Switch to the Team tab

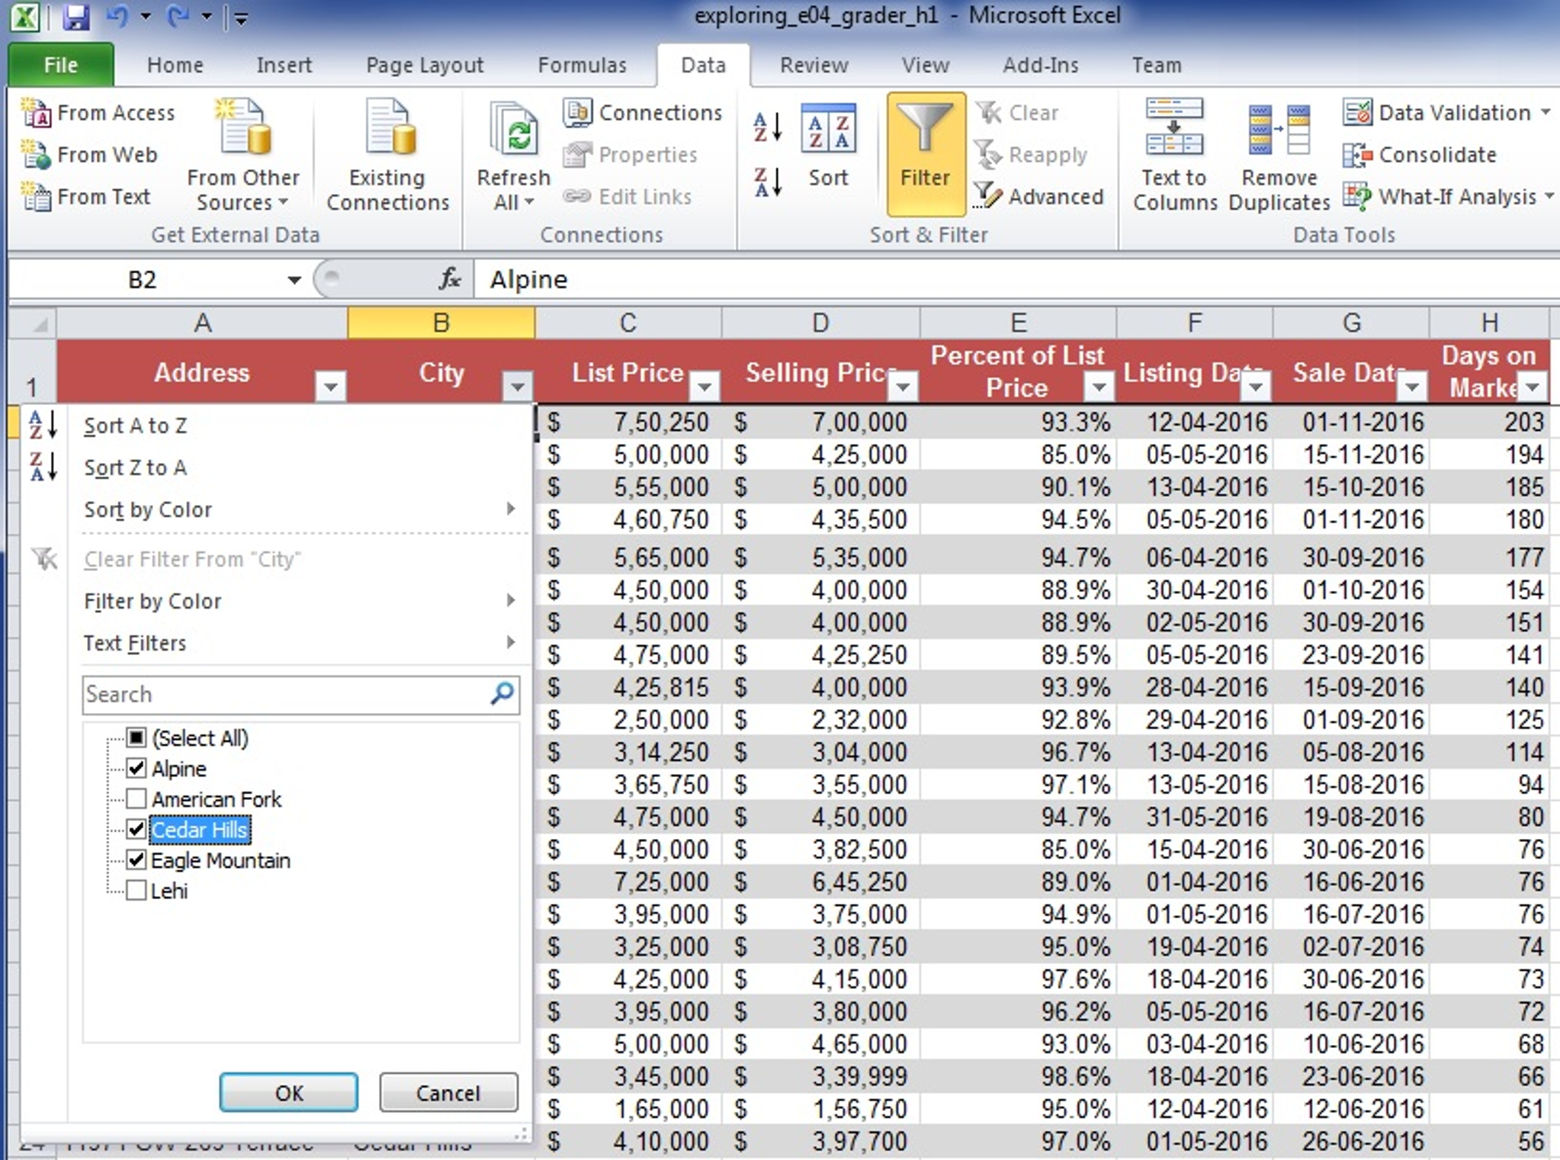click(1156, 66)
